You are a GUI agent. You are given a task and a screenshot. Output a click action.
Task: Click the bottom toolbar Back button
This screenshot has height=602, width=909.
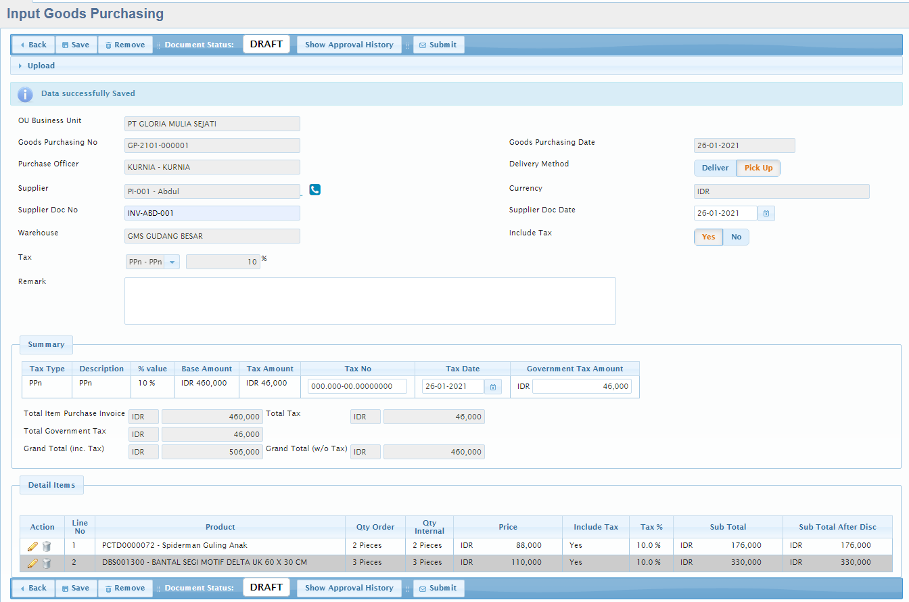[34, 588]
